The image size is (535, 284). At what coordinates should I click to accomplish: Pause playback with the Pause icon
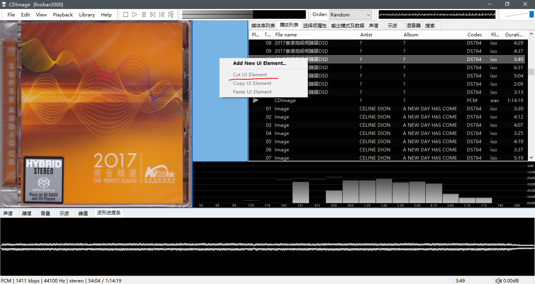coord(144,14)
